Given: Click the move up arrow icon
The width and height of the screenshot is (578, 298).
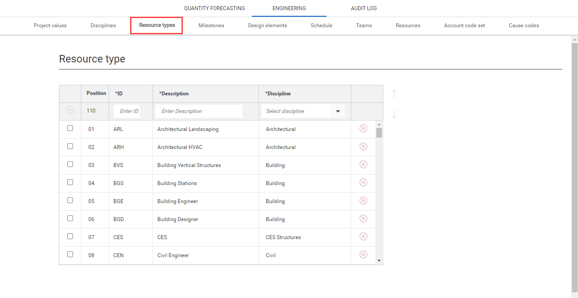Looking at the screenshot, I should [x=394, y=94].
